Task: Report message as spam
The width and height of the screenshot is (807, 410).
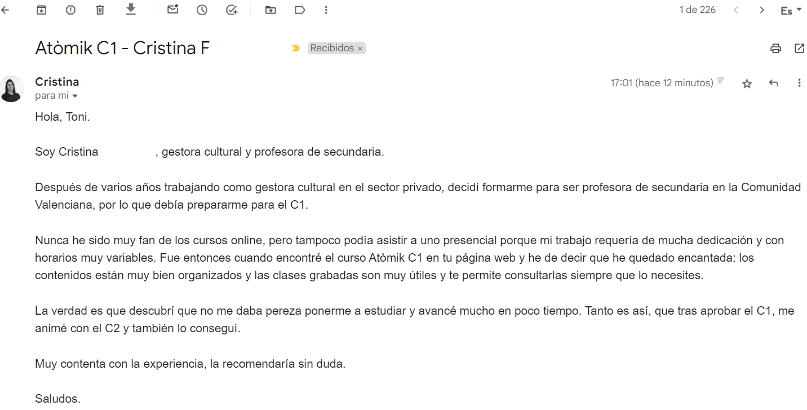Action: pos(70,10)
